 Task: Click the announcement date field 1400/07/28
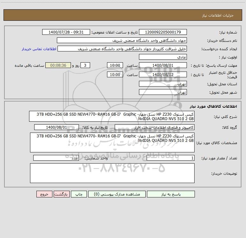click(66, 32)
